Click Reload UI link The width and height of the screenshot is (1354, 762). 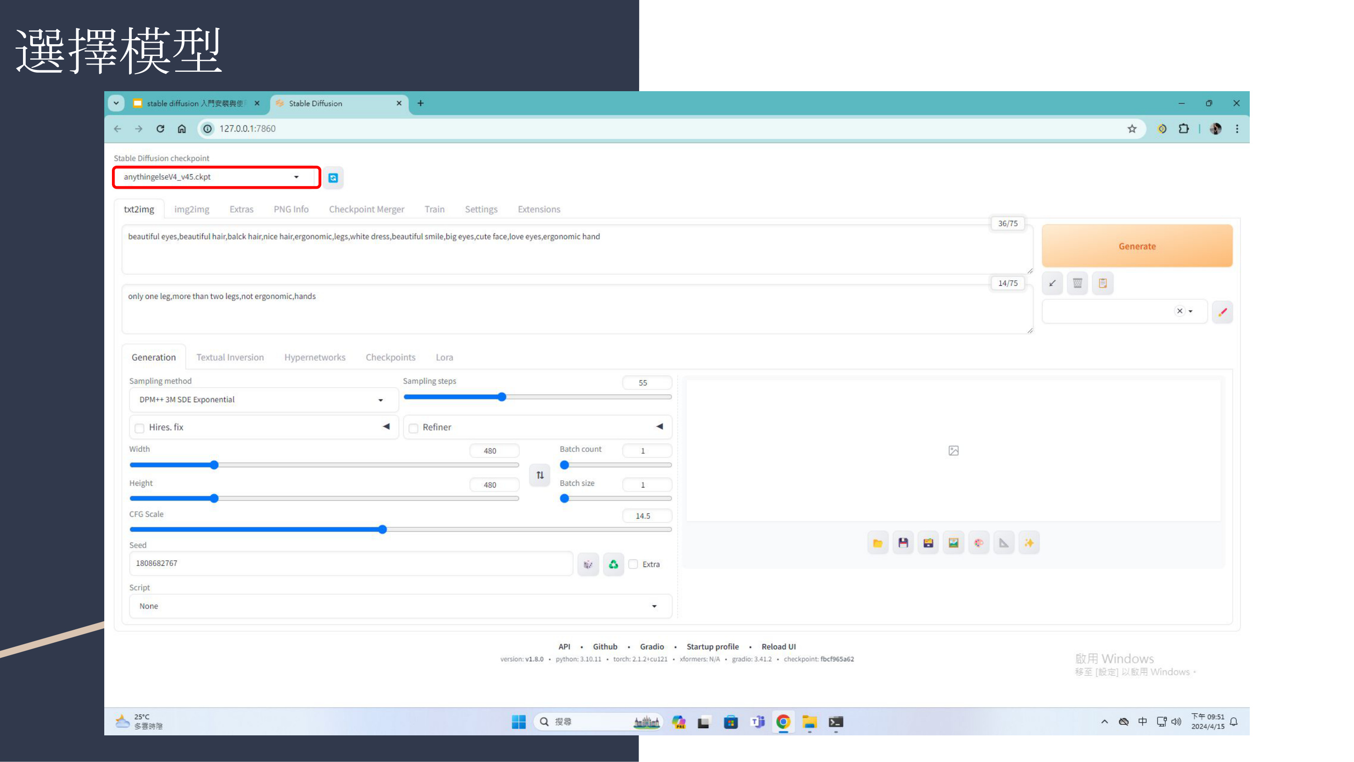[779, 647]
